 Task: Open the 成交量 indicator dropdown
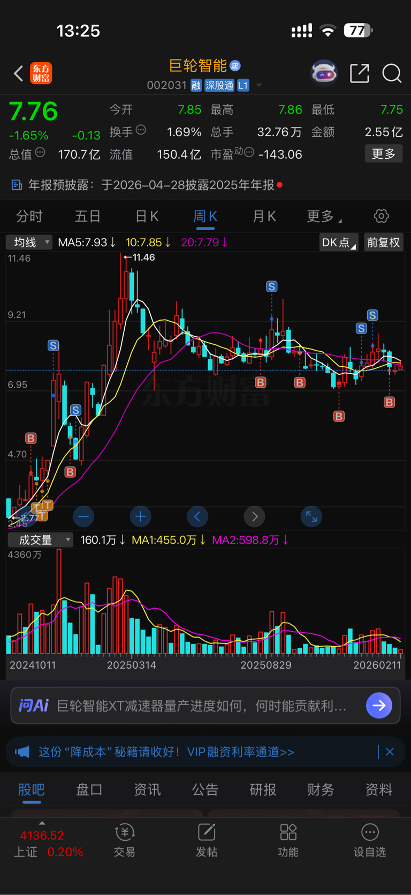[40, 540]
